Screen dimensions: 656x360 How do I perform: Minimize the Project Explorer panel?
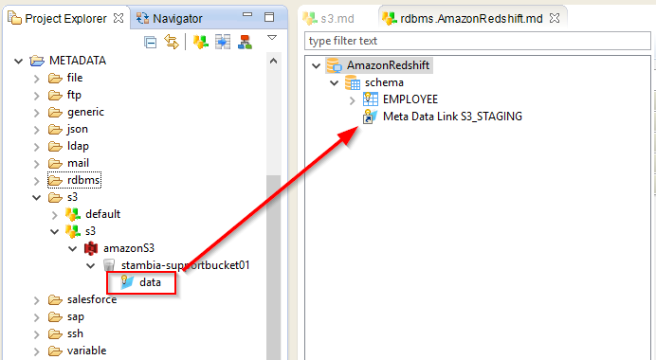tap(247, 15)
